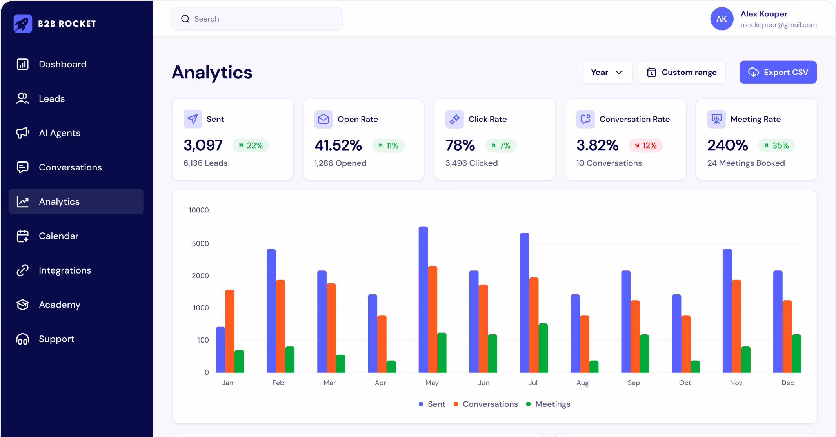The image size is (836, 437).
Task: Click the Click Rate sparkle icon
Action: point(454,119)
